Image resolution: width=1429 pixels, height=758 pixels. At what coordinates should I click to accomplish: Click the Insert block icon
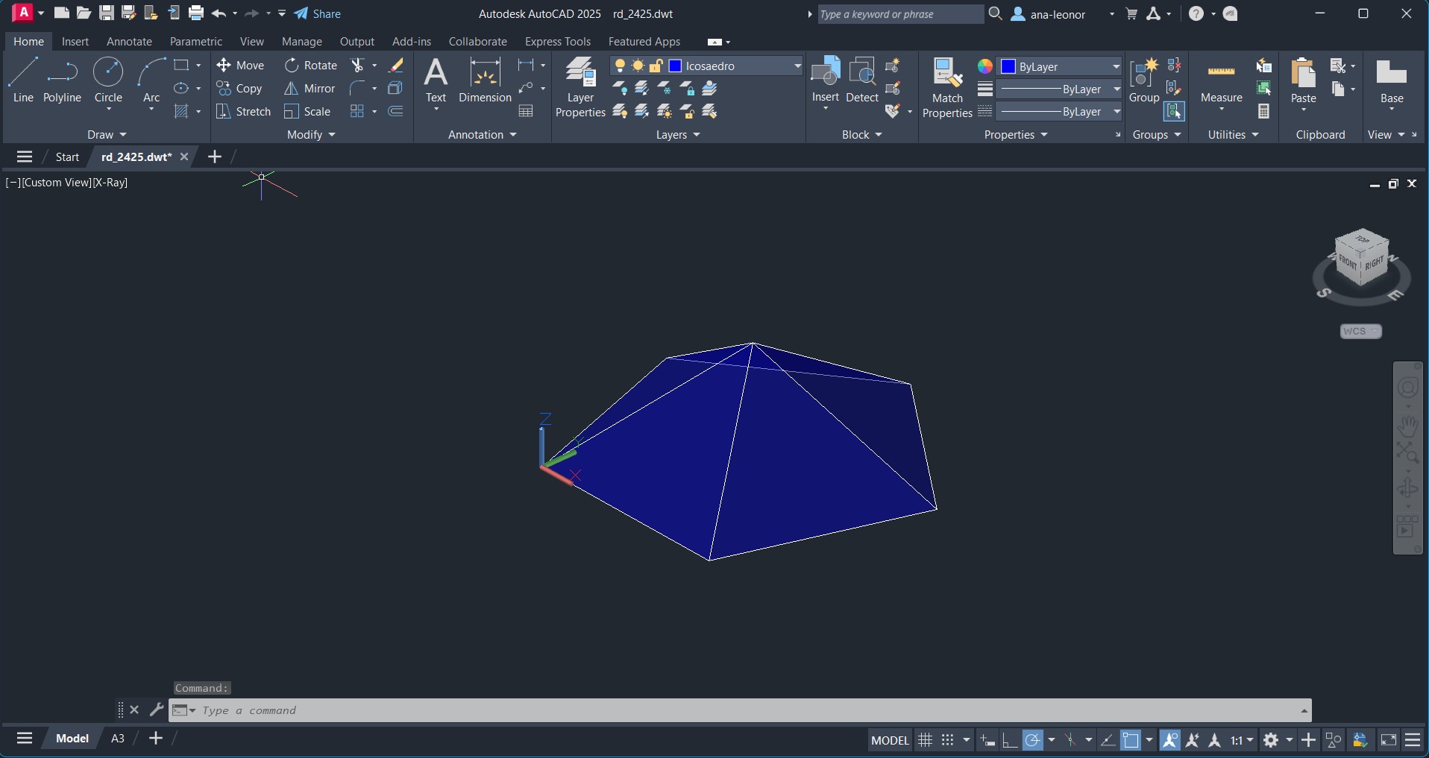pos(825,79)
